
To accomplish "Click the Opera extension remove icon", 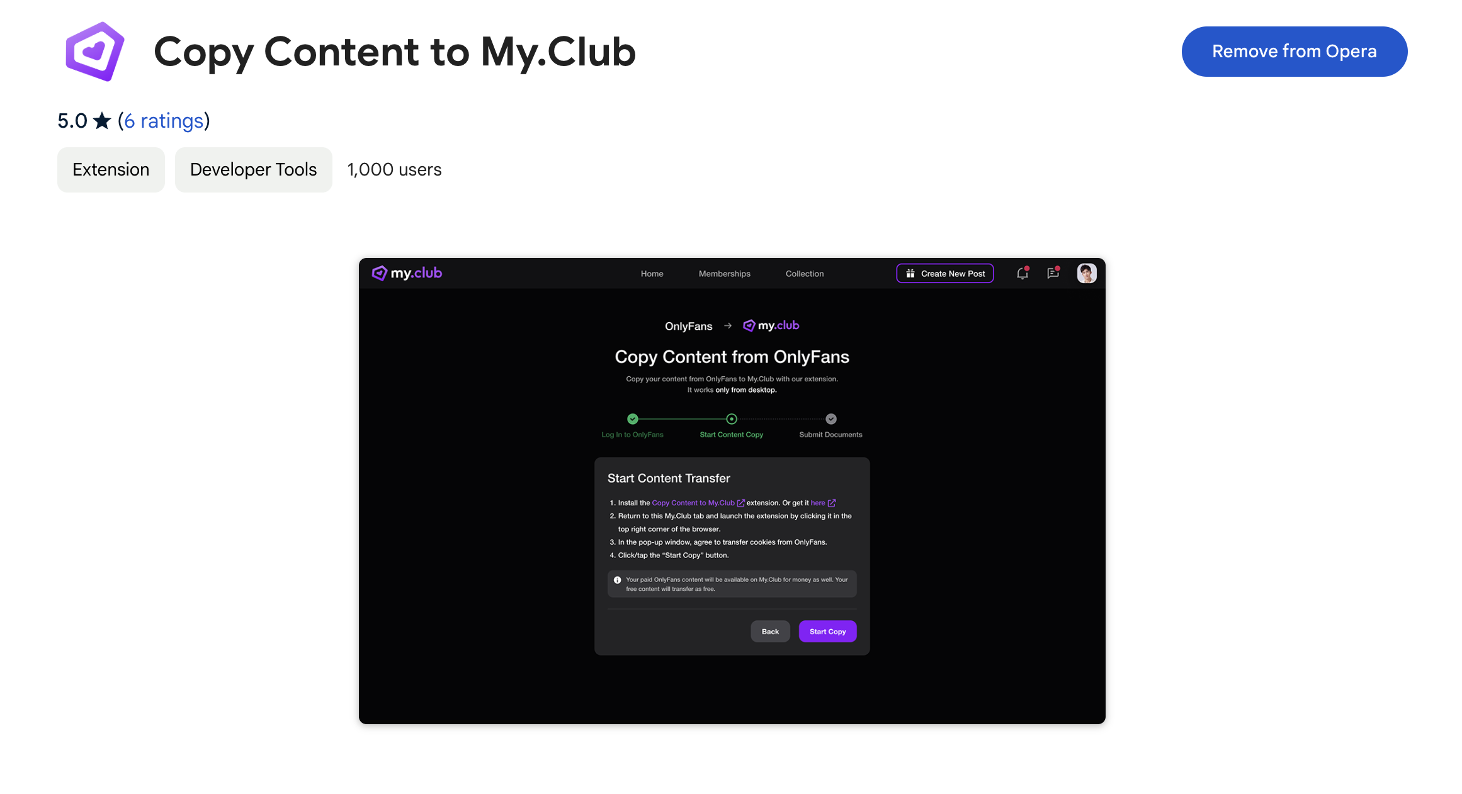I will click(1294, 51).
